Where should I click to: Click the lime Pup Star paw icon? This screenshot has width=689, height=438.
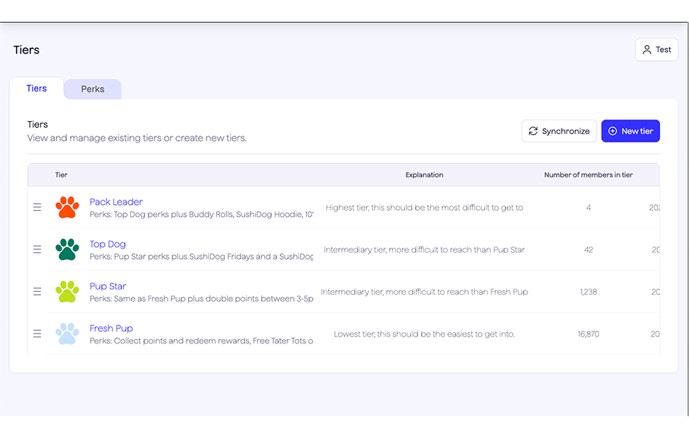pos(67,291)
